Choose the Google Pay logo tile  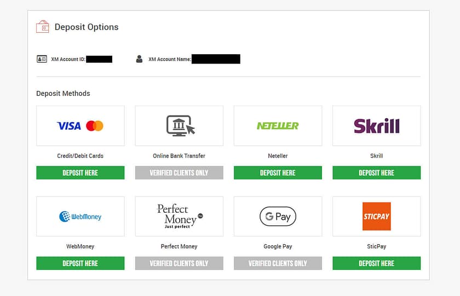click(278, 217)
